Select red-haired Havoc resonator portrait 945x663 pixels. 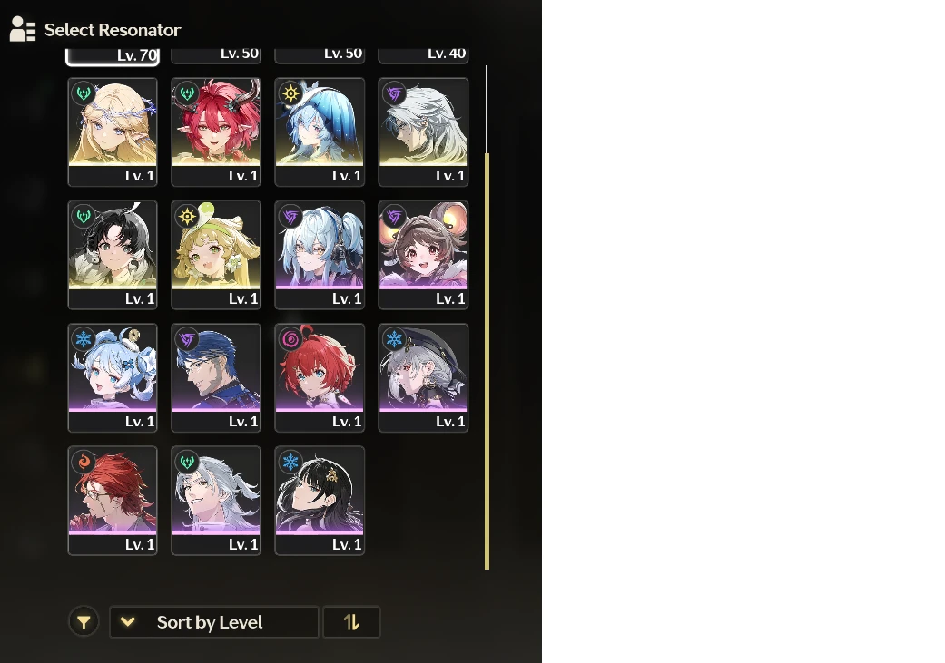coord(320,377)
